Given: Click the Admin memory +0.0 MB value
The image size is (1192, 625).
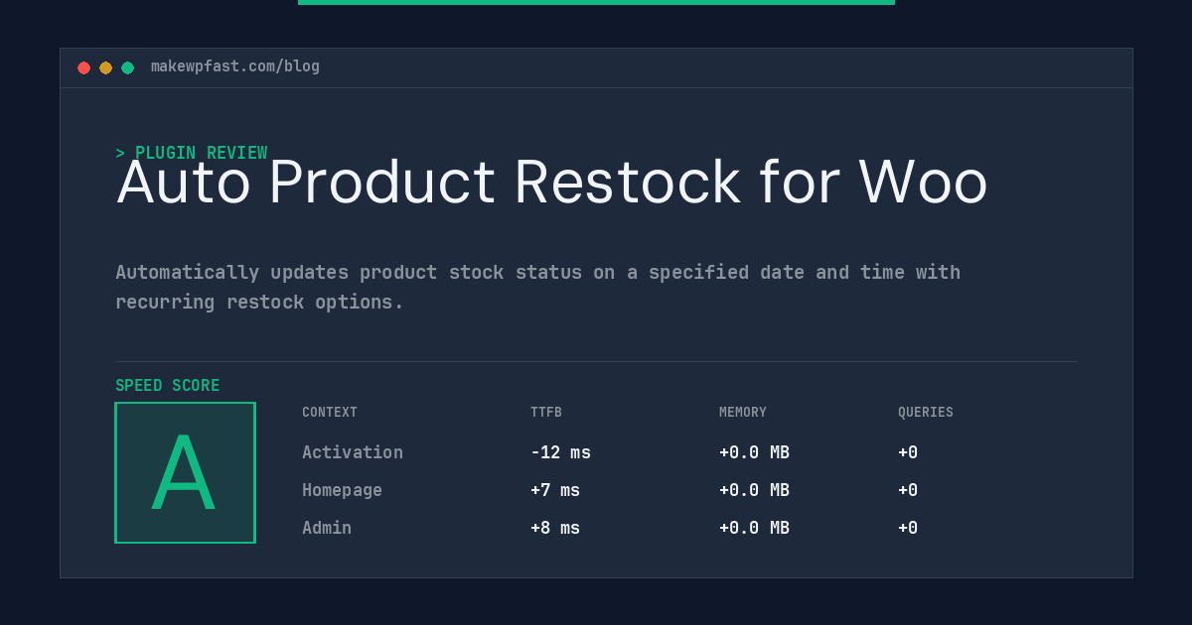Looking at the screenshot, I should pos(754,528).
